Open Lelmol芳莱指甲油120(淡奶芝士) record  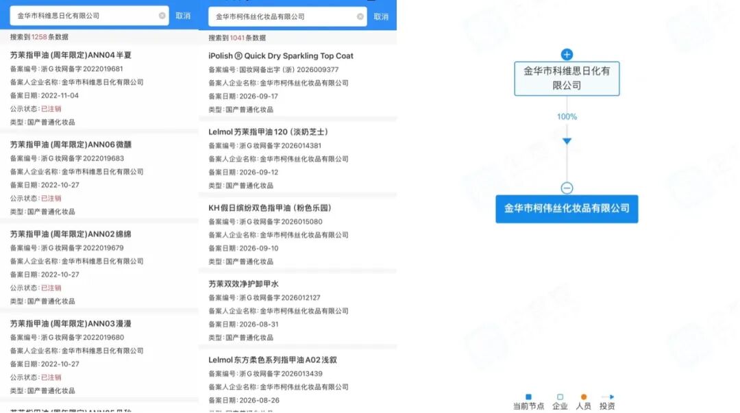[268, 132]
